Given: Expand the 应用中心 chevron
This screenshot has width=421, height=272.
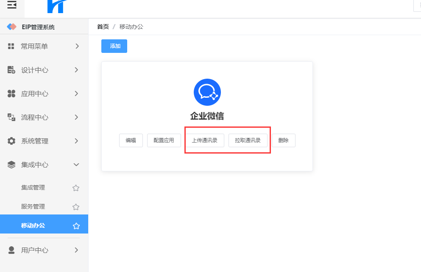Looking at the screenshot, I should 76,93.
